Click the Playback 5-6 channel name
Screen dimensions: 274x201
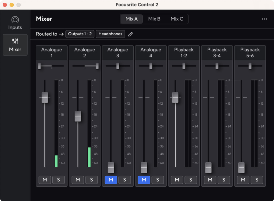click(250, 52)
